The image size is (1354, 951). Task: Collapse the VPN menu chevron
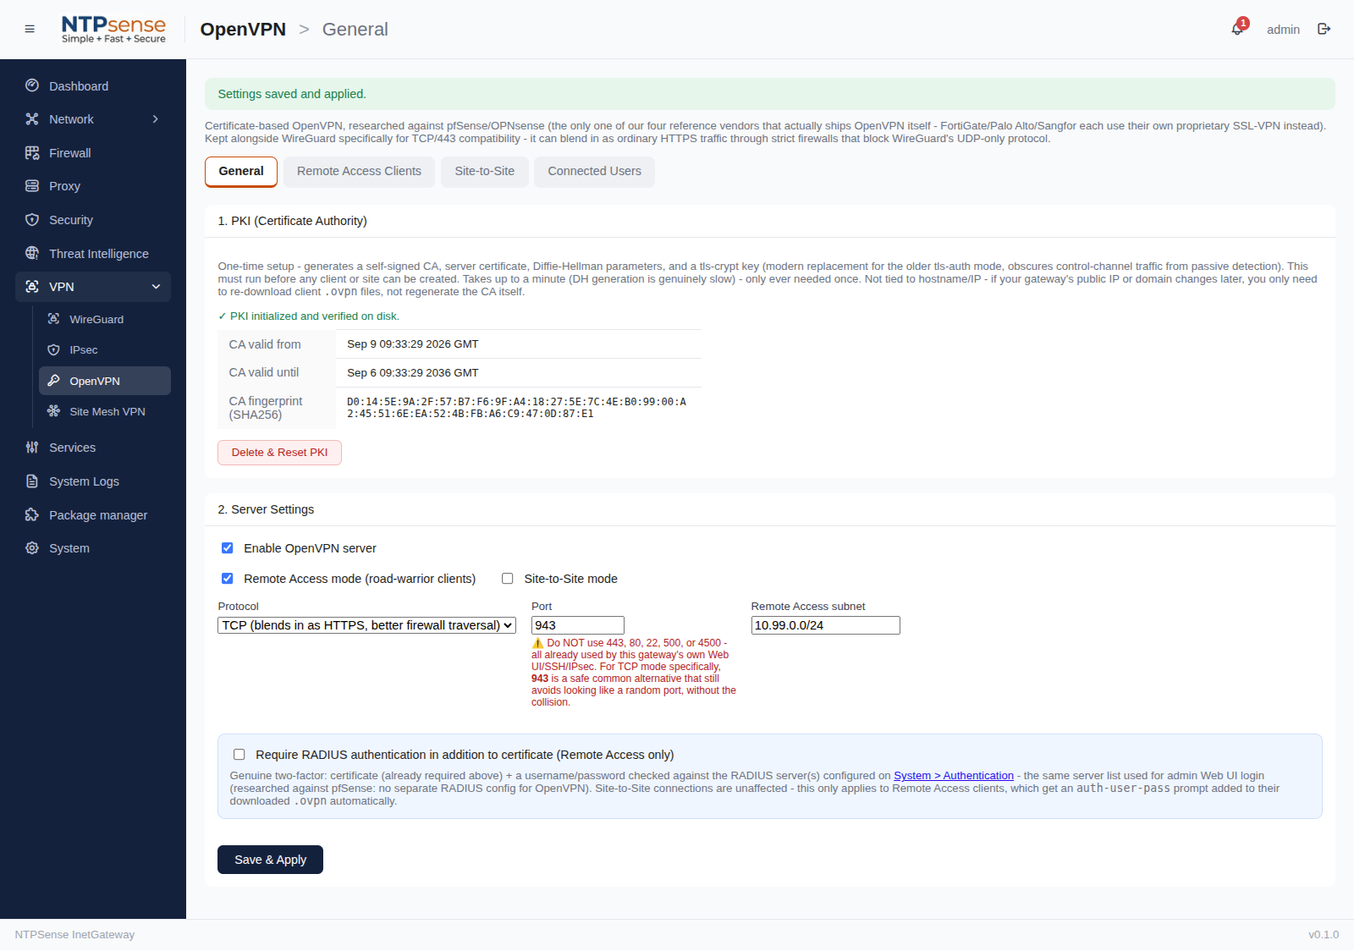(156, 287)
